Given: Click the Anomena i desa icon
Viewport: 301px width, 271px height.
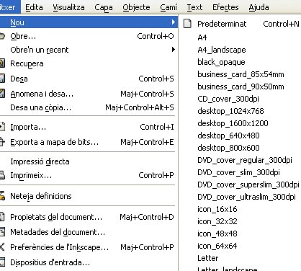Looking at the screenshot, I should [2, 94].
